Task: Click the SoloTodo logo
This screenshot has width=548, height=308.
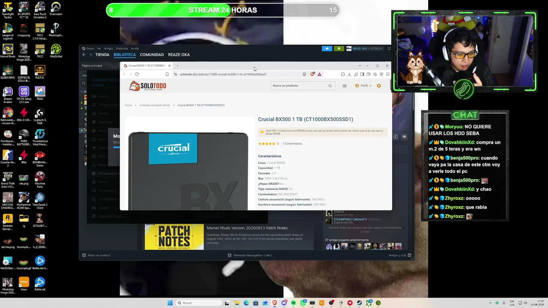Action: 148,86
